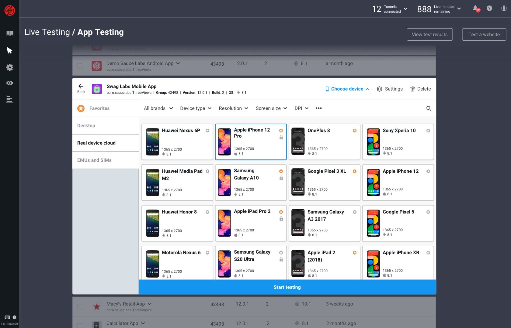Image resolution: width=511 pixels, height=328 pixels.
Task: Click Test a website button
Action: click(484, 35)
